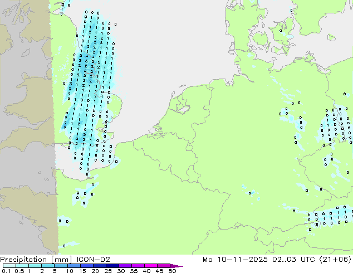353x273 pixels.
Task: Select the 2–5 mm legend color
Action: tap(48, 266)
